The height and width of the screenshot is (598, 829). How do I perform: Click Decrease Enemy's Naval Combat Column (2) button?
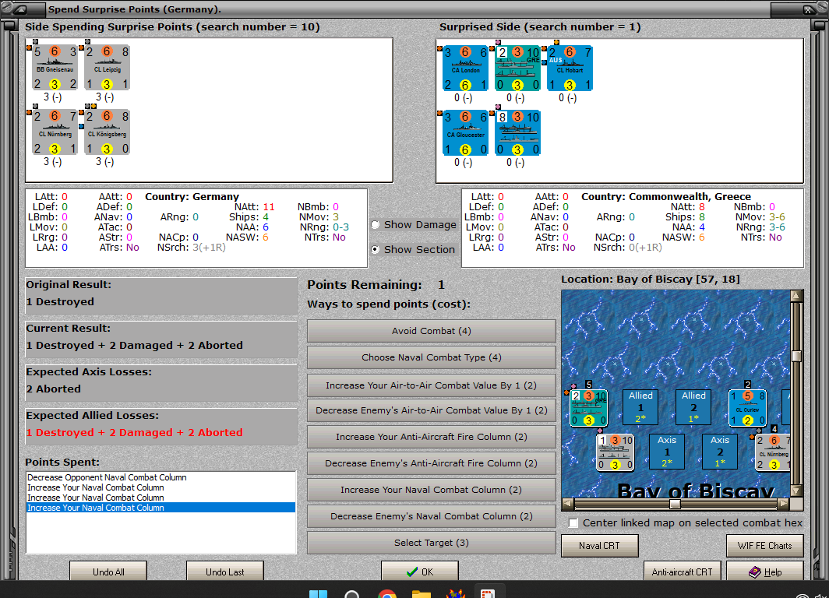(432, 516)
